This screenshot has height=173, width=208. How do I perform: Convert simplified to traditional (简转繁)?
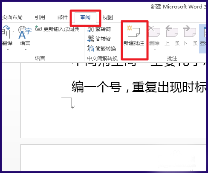coord(99,39)
